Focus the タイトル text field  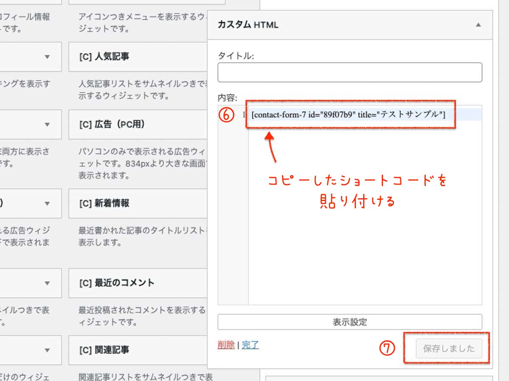[350, 72]
